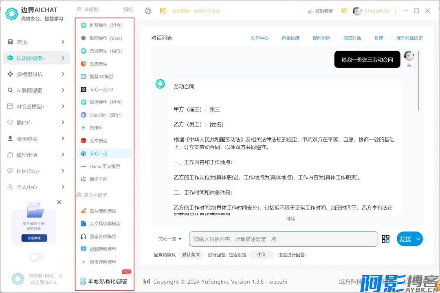440x293 pixels.
Task: Close the tutorial promo card
Action: coord(59,202)
